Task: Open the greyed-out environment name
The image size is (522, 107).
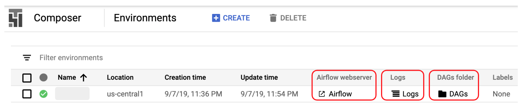Action: tap(72, 94)
